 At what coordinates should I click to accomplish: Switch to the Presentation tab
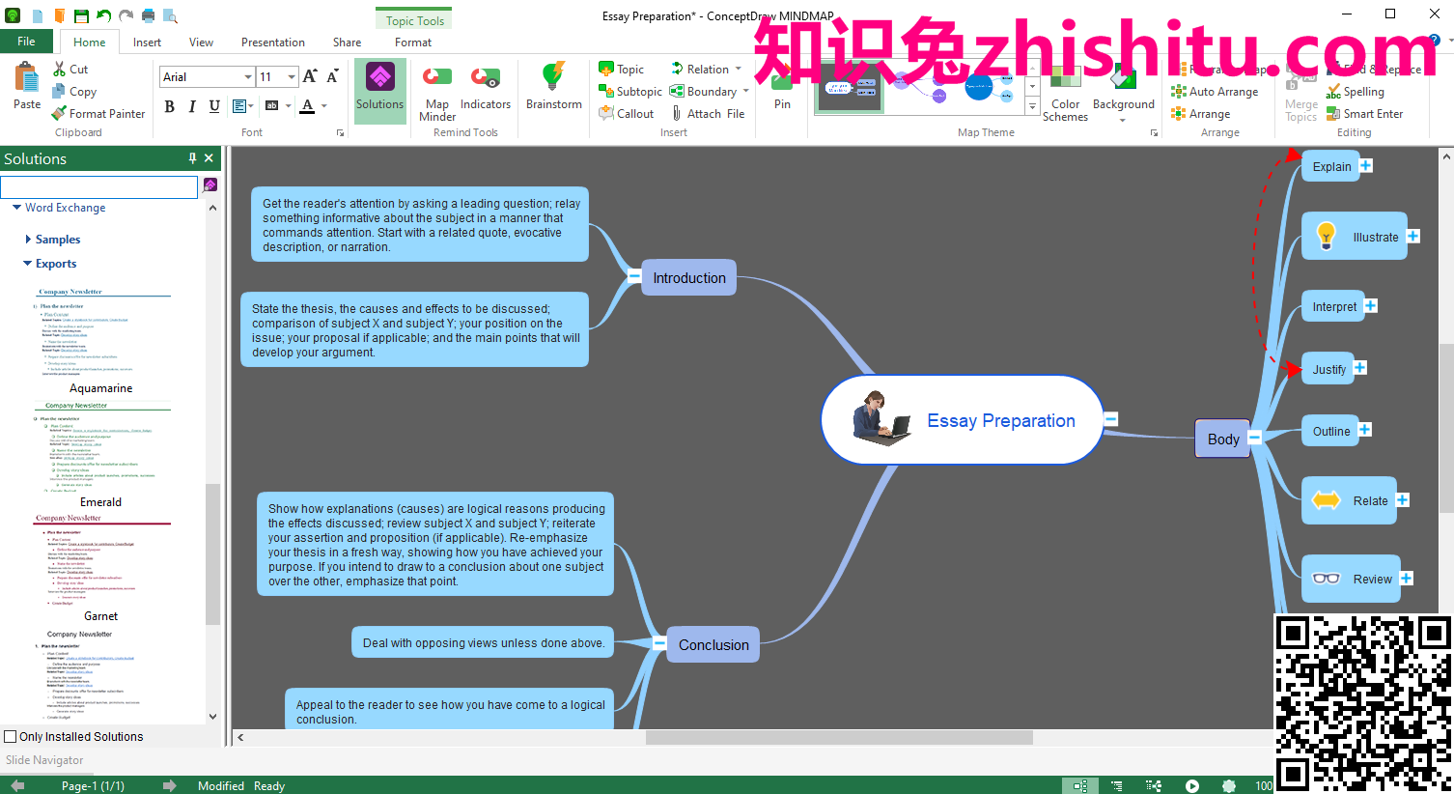coord(273,42)
